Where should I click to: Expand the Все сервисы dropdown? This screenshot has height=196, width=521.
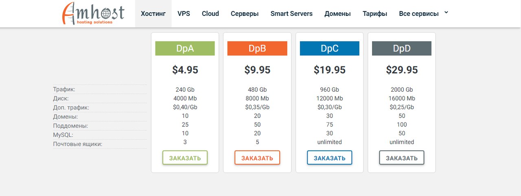(419, 13)
